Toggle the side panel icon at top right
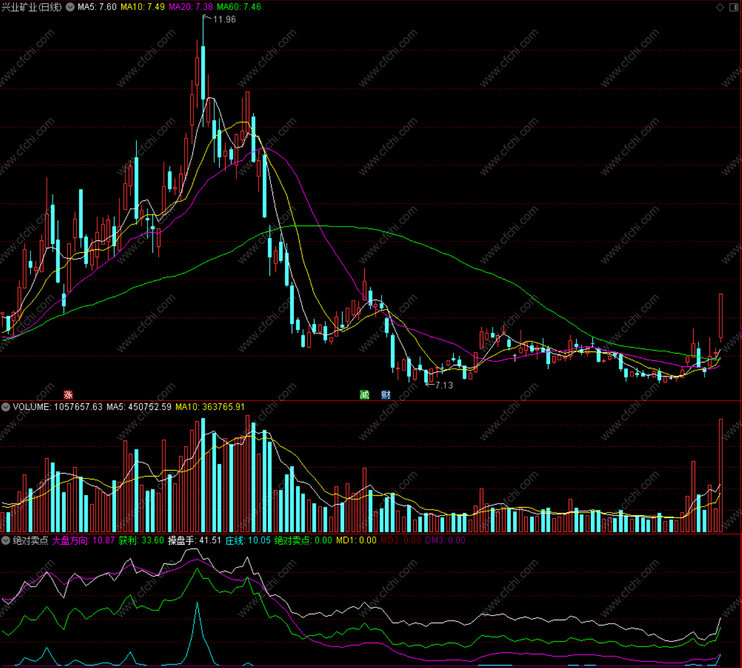742x668 pixels. click(734, 7)
